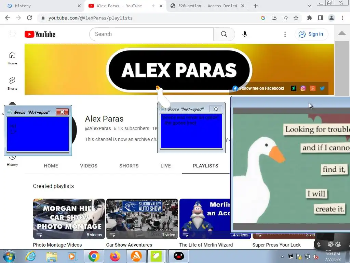The width and height of the screenshot is (350, 263).
Task: Click Alex Paras channel name heading
Action: [x=104, y=119]
